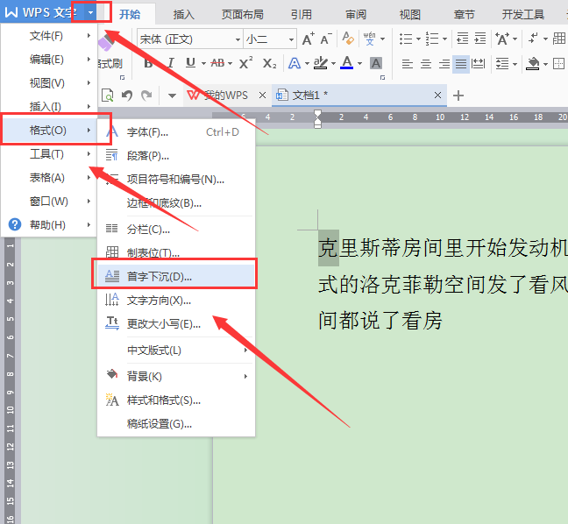The image size is (568, 524).
Task: Apply paragraph shading fill bucket
Action: 533,64
